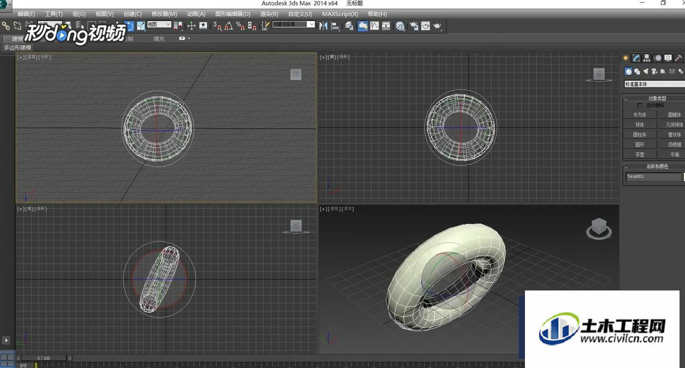
Task: Click the 茶壶 teapot button
Action: coord(640,155)
